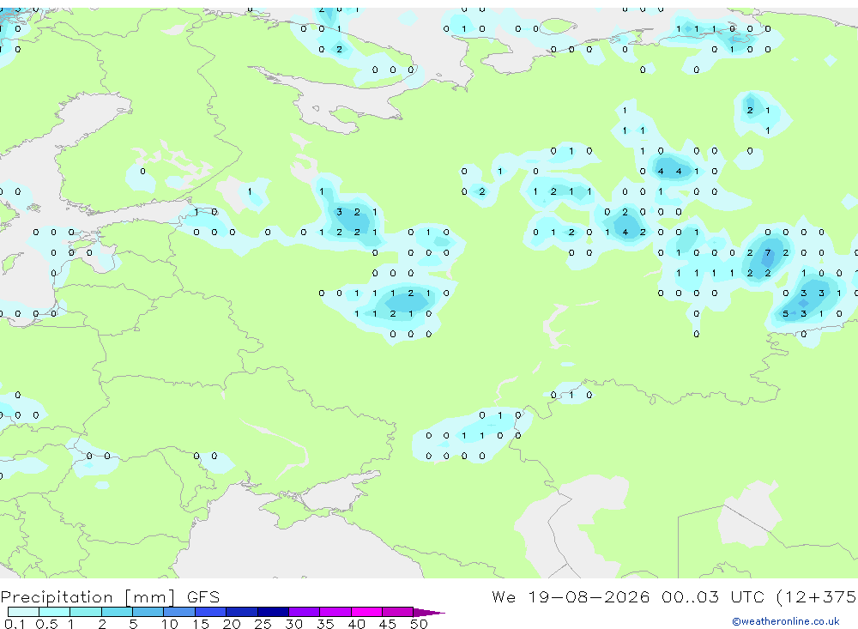858x629 pixels.
Task: Click the "(12+375" forecast run text
Action: (x=817, y=596)
